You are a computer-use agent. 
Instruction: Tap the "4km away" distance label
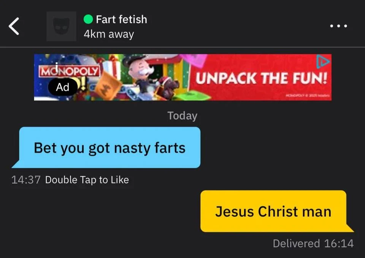pos(109,34)
